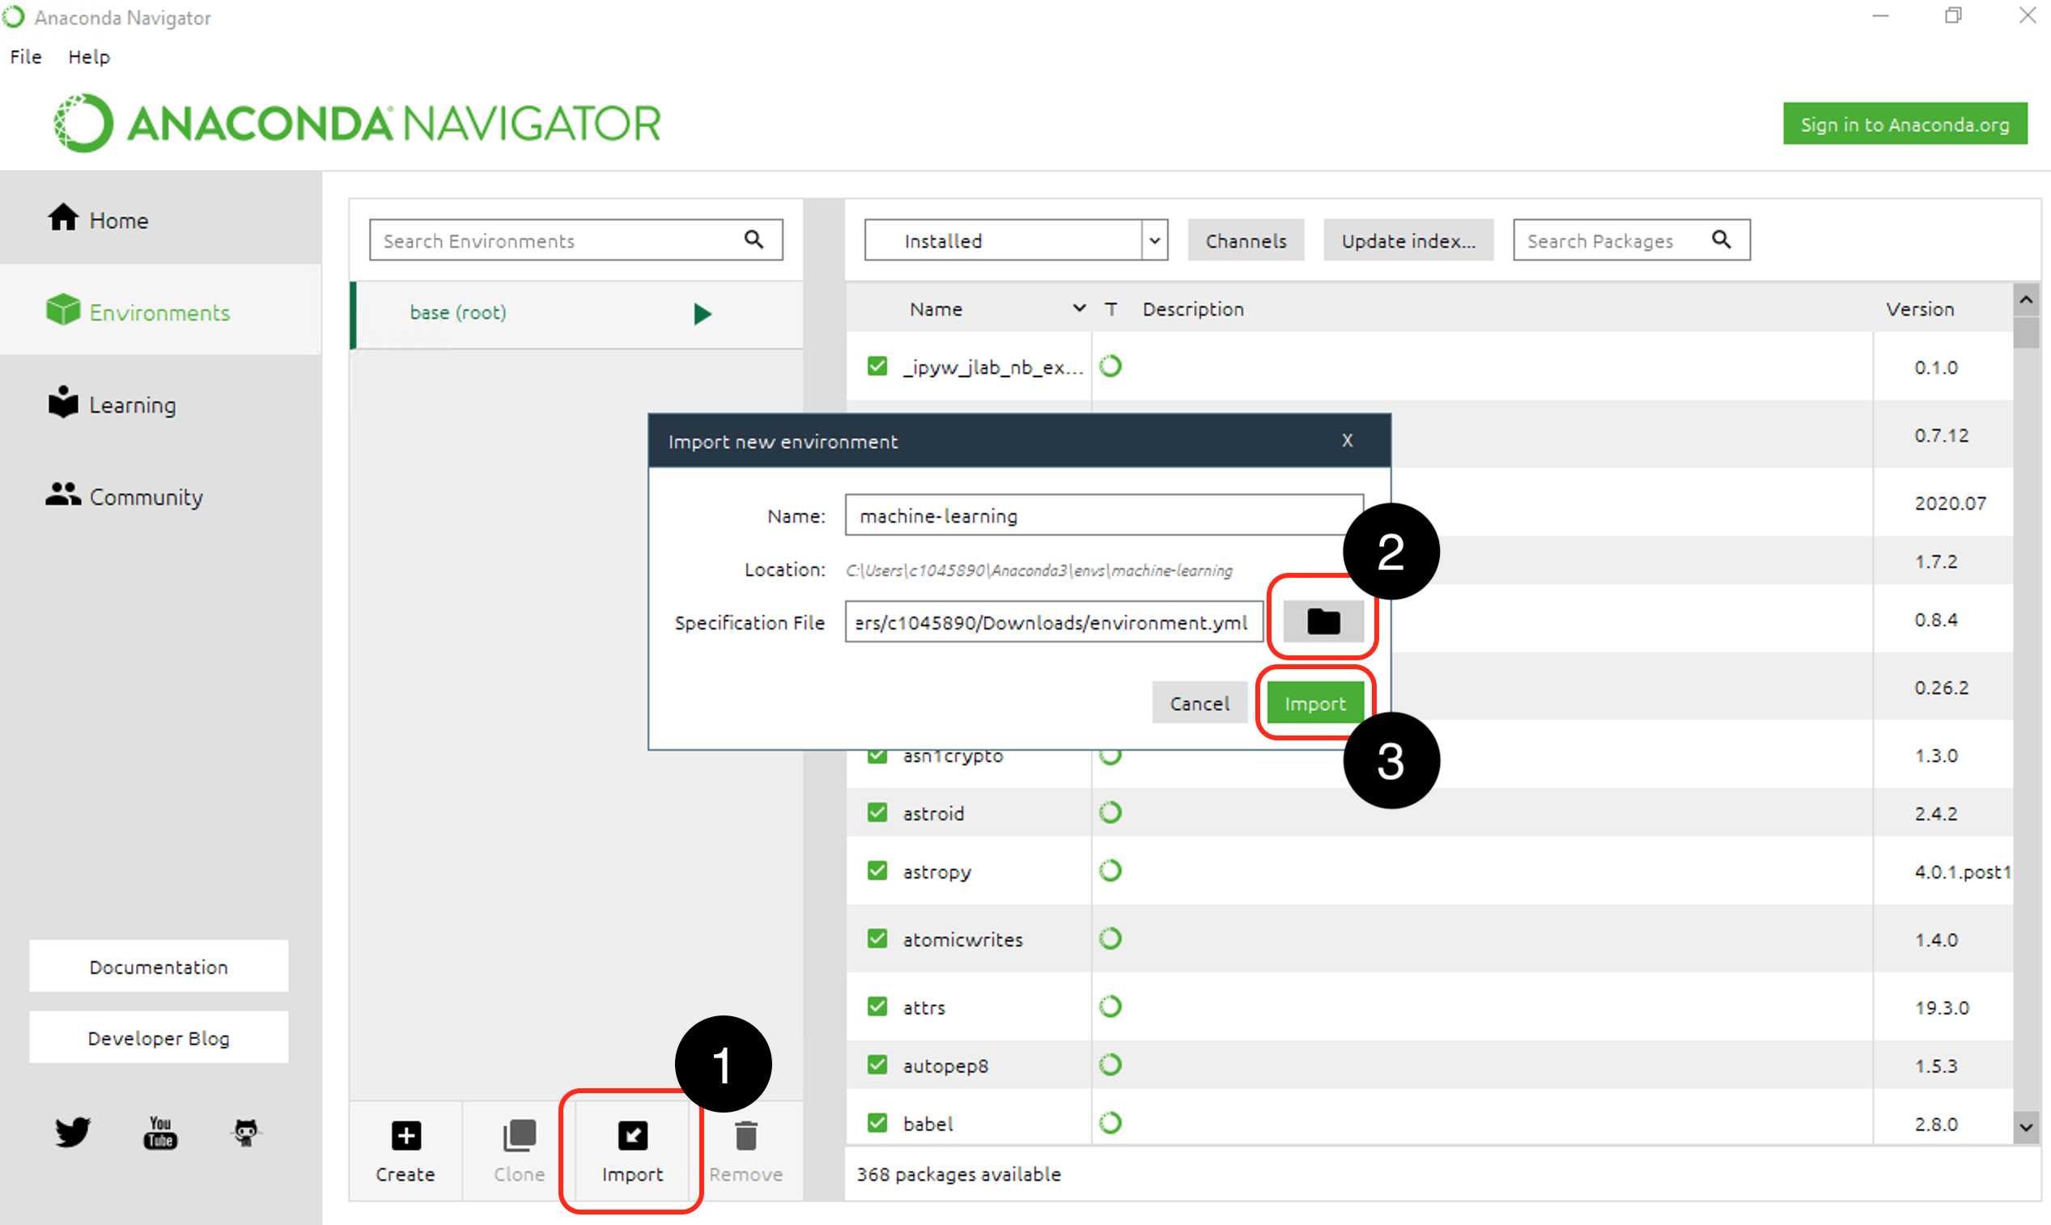Click the Description column header
The image size is (2051, 1225).
click(x=1192, y=309)
